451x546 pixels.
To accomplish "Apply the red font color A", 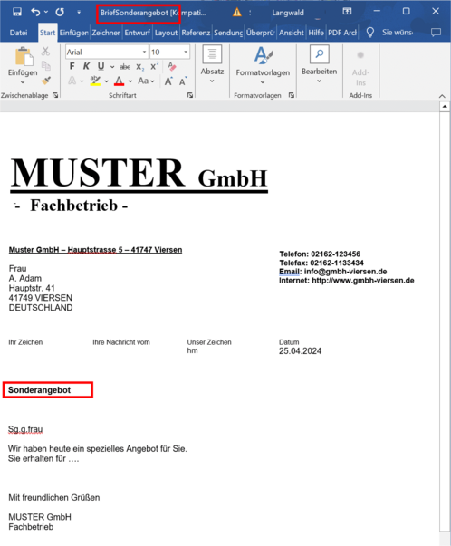I will click(120, 81).
